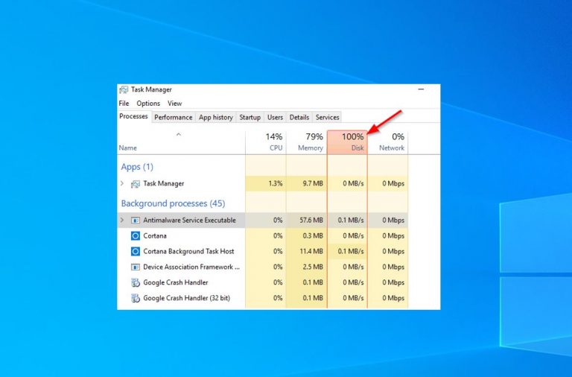Click Cortana Background Task Host's 11.4 MB value

coord(311,251)
